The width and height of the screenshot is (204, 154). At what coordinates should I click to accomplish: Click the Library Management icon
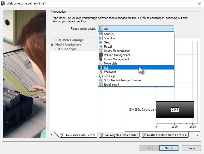(101, 59)
